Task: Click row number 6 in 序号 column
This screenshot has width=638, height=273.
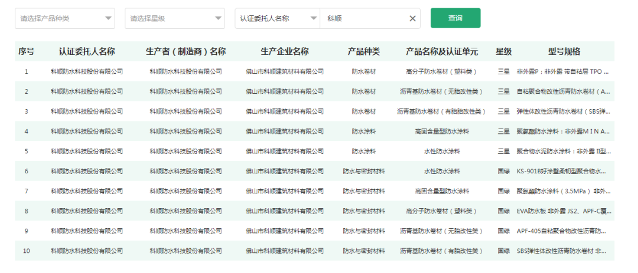Action: tap(27, 171)
